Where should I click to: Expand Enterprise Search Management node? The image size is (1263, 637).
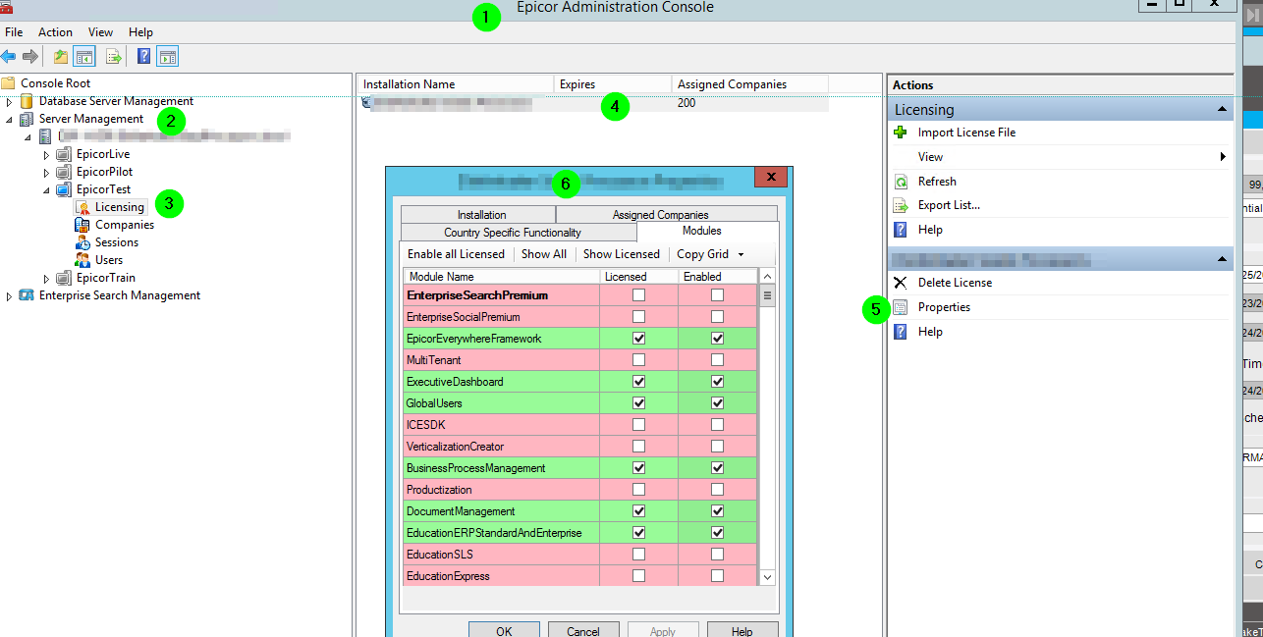10,296
